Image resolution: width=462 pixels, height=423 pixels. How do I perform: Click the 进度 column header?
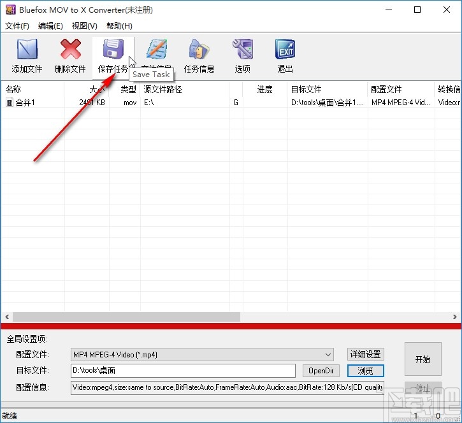pyautogui.click(x=264, y=89)
